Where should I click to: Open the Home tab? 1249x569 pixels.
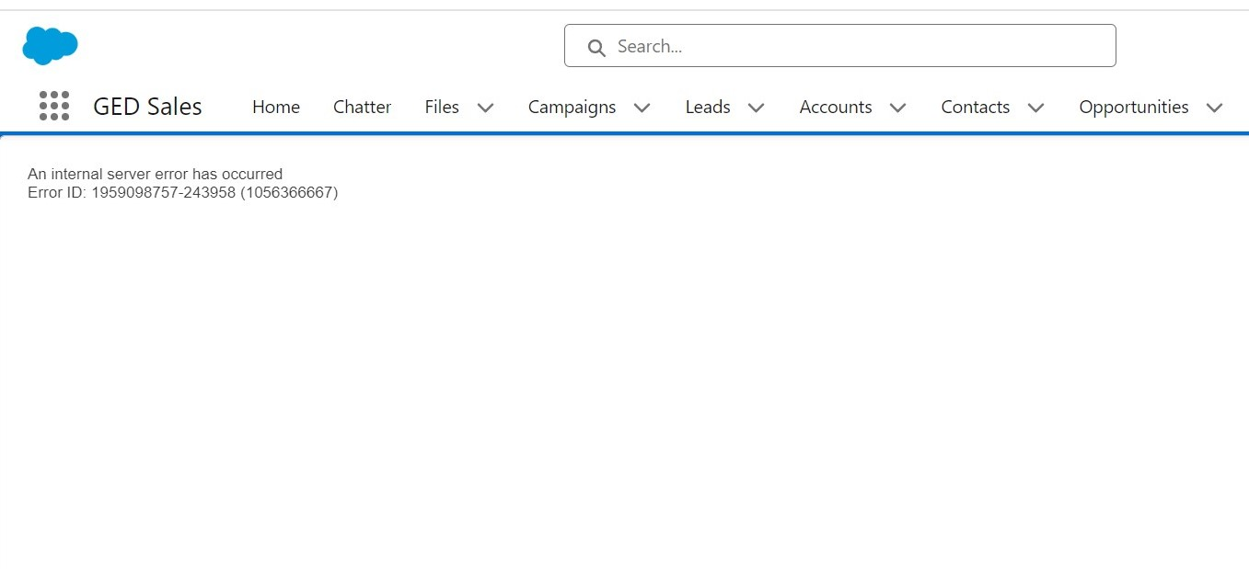[276, 107]
